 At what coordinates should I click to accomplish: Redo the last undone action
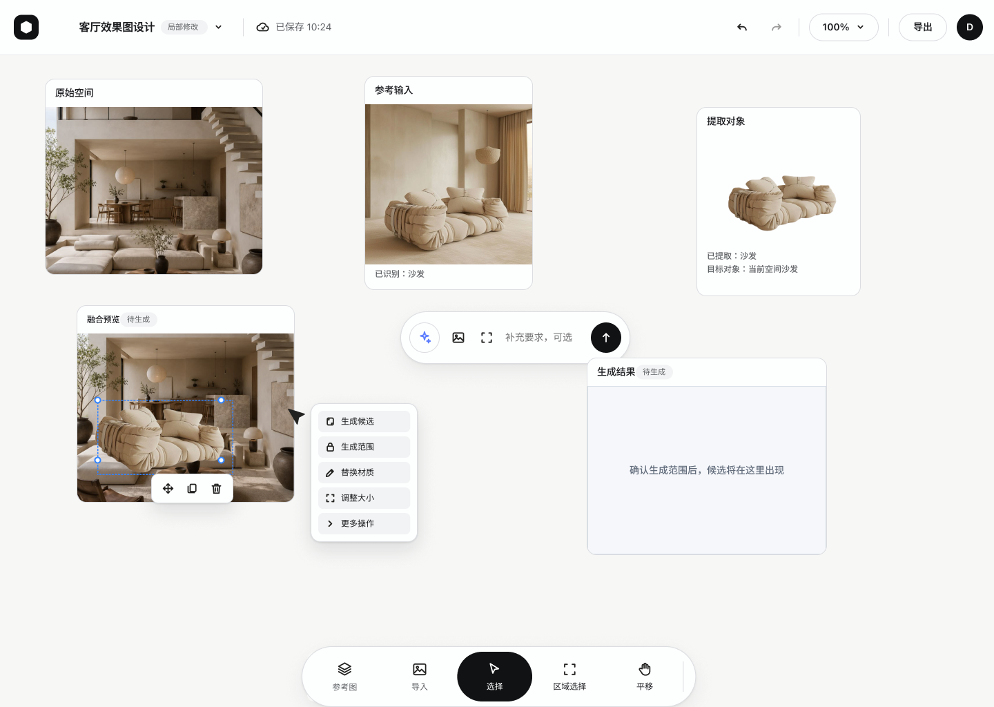pos(777,27)
